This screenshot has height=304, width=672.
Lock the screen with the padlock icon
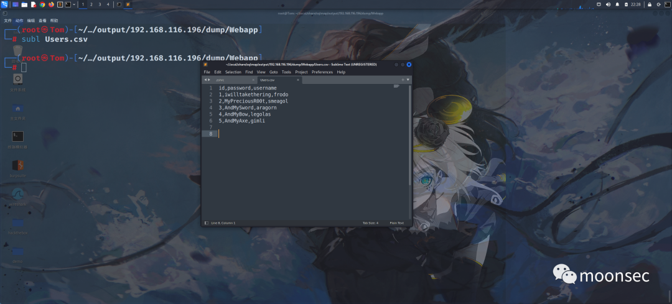pyautogui.click(x=650, y=4)
